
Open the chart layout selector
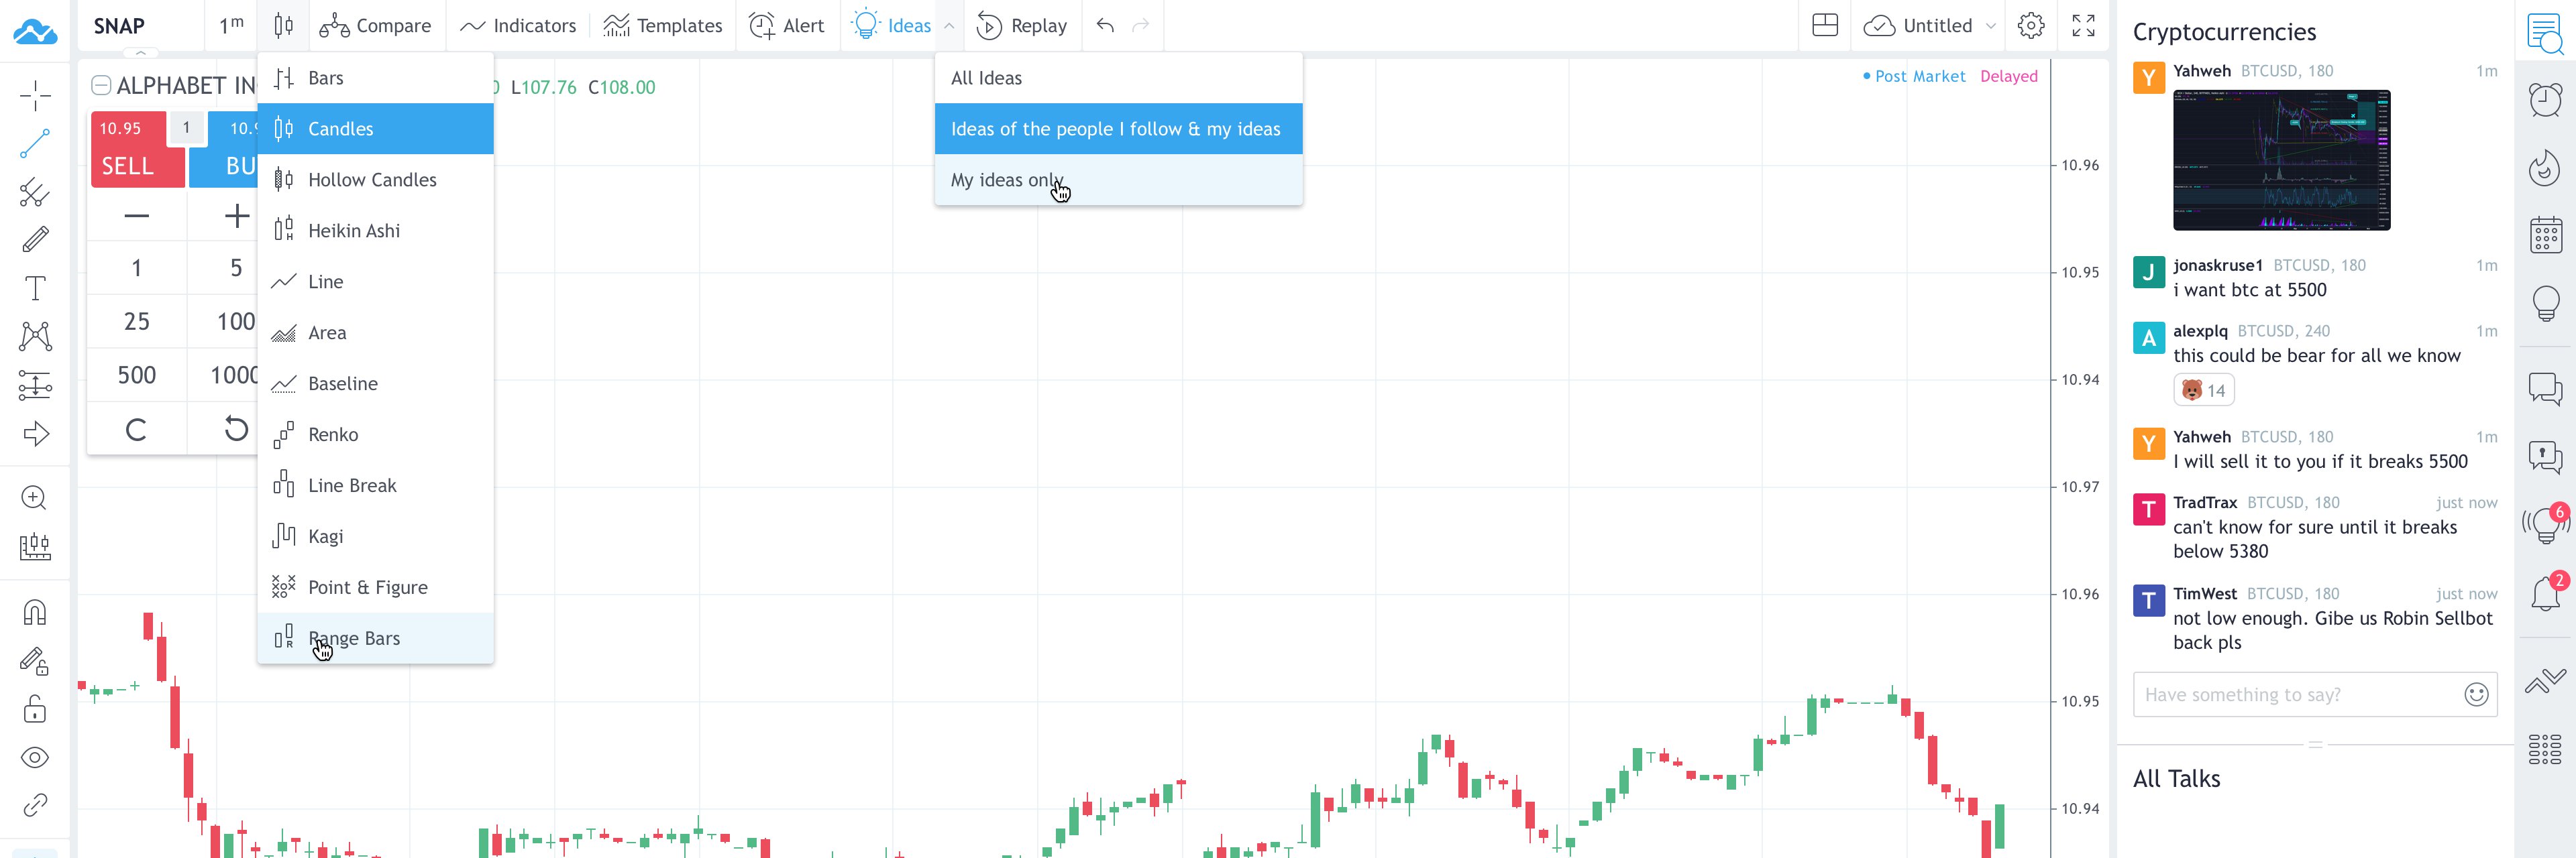(x=1825, y=25)
